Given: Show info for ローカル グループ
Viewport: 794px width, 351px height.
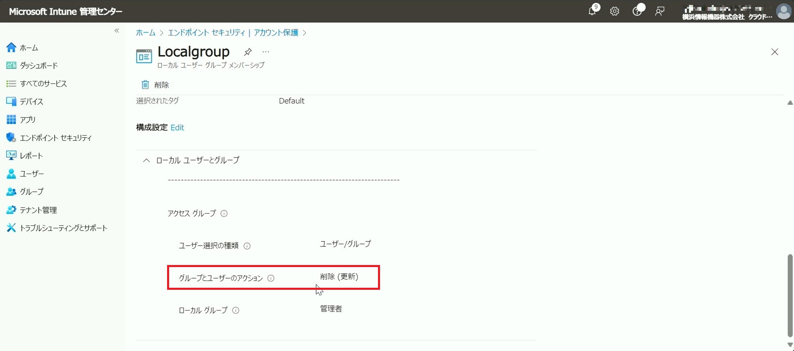Looking at the screenshot, I should (x=236, y=310).
